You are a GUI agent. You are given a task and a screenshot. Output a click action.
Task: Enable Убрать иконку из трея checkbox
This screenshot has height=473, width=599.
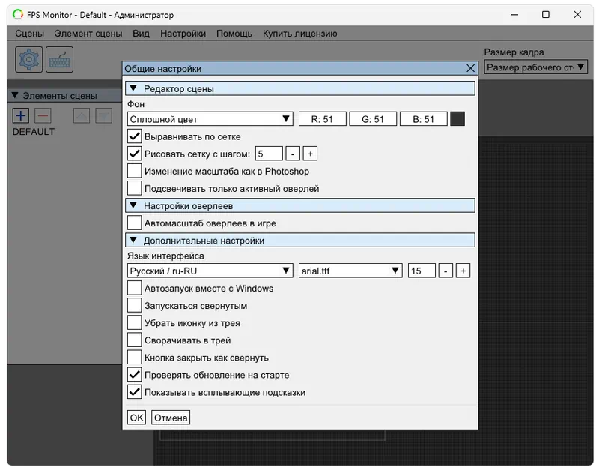135,323
